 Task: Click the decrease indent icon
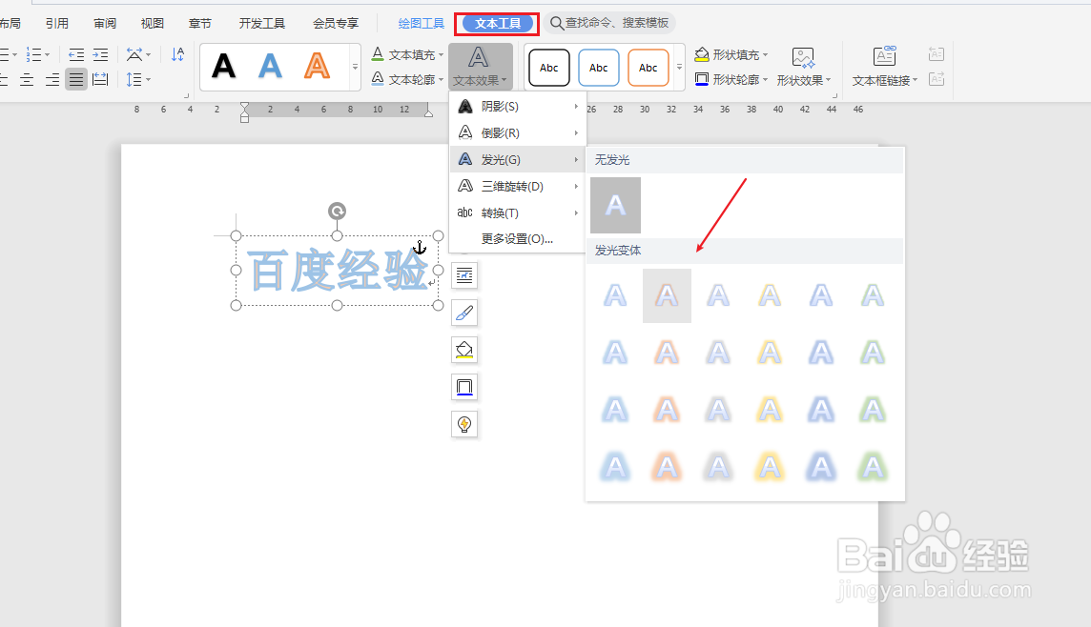pyautogui.click(x=76, y=54)
